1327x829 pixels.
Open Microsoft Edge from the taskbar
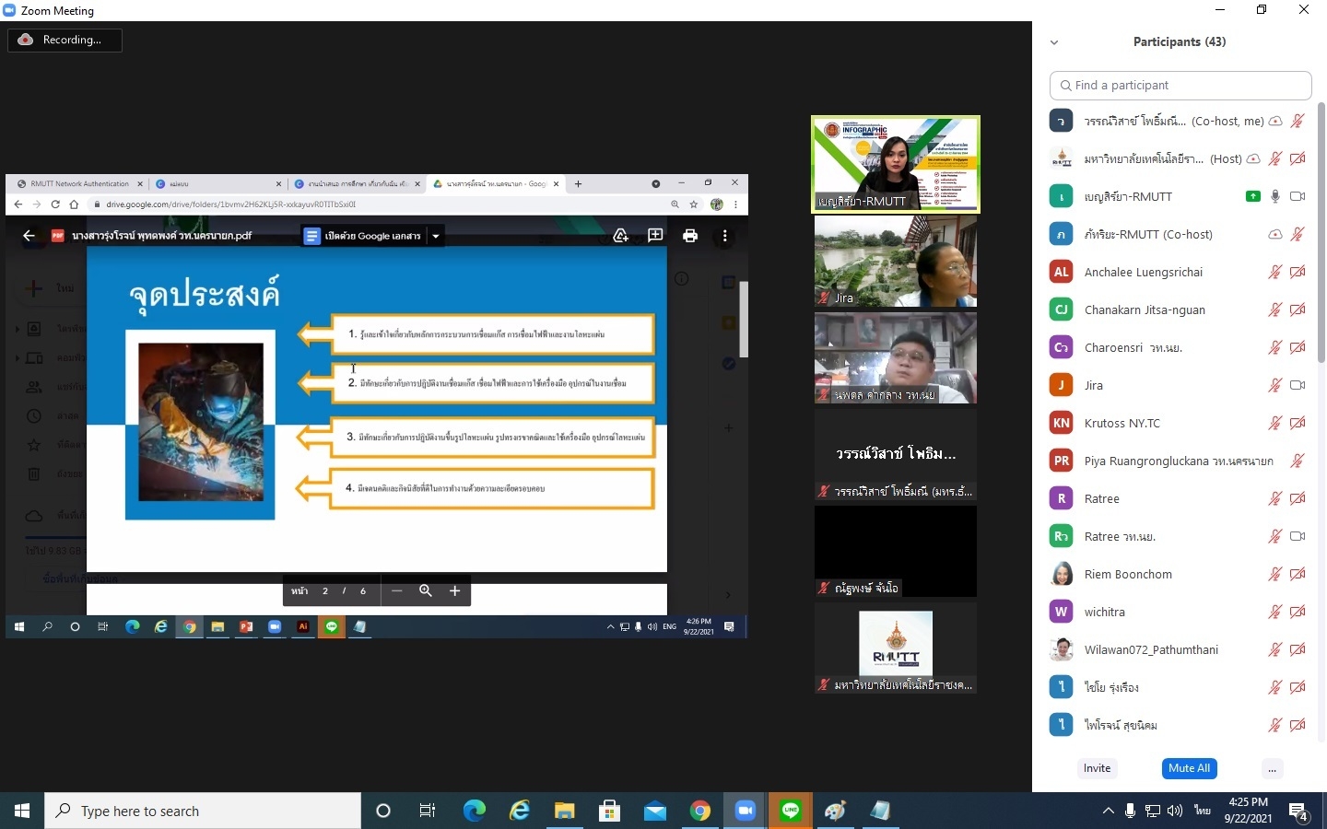coord(474,811)
